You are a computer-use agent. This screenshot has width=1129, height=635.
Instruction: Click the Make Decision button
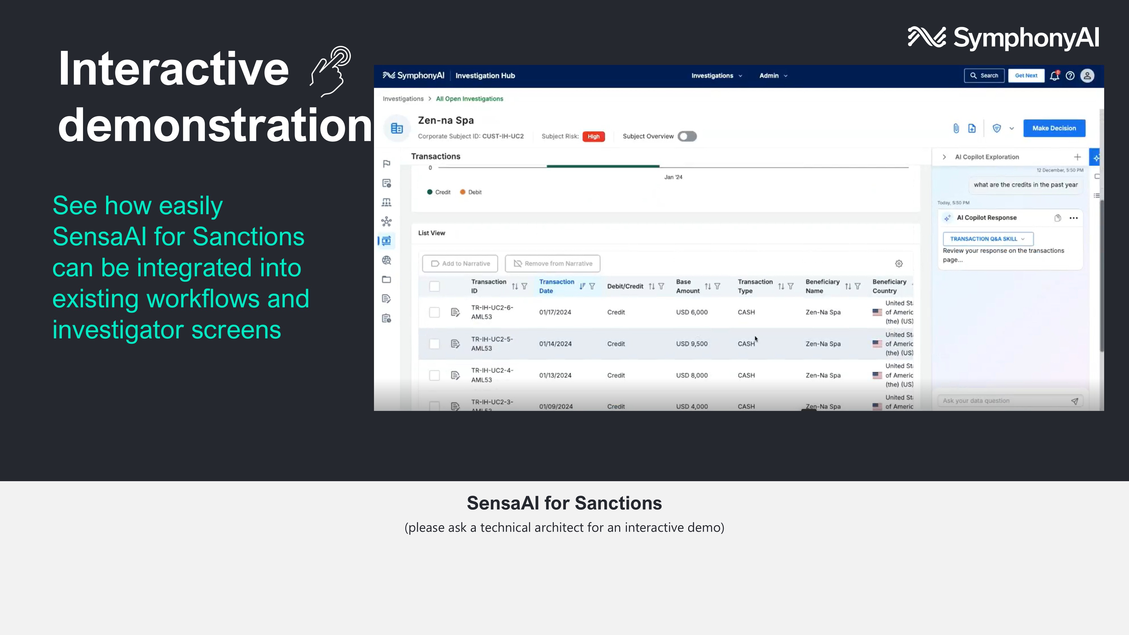[x=1054, y=128]
